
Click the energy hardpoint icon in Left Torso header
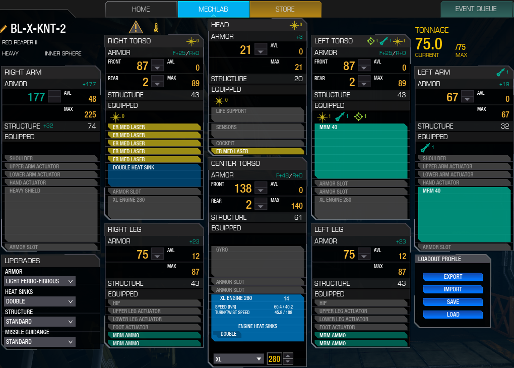(x=398, y=41)
